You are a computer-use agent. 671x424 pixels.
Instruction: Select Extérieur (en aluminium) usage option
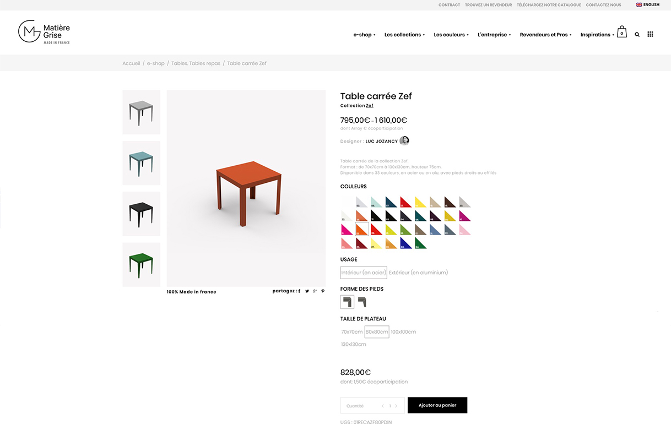418,273
